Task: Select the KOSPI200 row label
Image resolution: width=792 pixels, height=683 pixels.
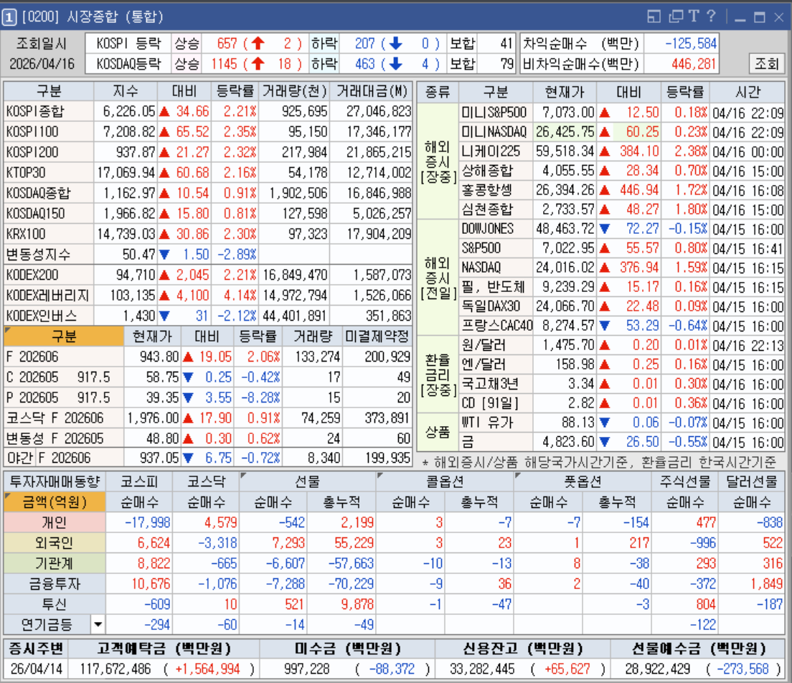Action: pos(49,152)
